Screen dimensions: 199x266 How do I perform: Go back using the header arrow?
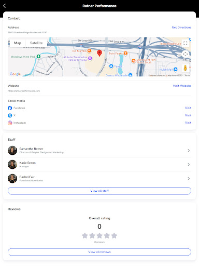coord(5,6)
